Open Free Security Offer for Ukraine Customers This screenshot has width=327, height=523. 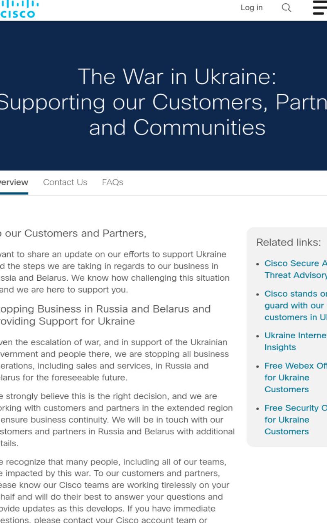296,420
